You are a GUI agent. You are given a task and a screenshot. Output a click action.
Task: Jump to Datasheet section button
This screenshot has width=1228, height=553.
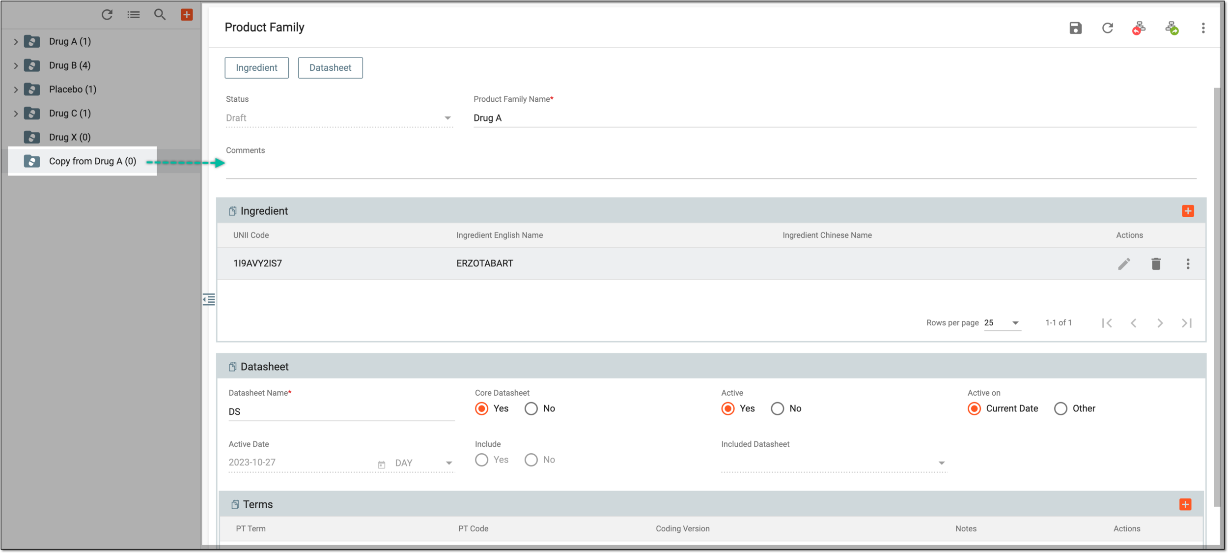tap(330, 68)
